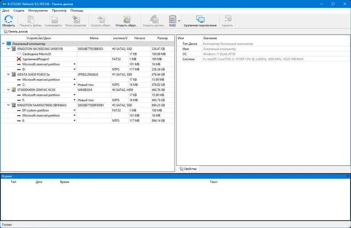Click the Создать образ toolbar icon
The width and height of the screenshot is (351, 228).
(x=101, y=19)
